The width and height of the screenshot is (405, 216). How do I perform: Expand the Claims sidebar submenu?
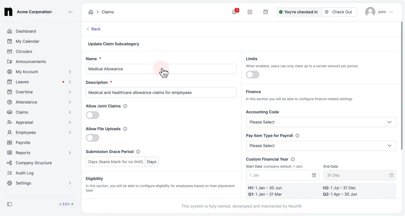point(70,112)
